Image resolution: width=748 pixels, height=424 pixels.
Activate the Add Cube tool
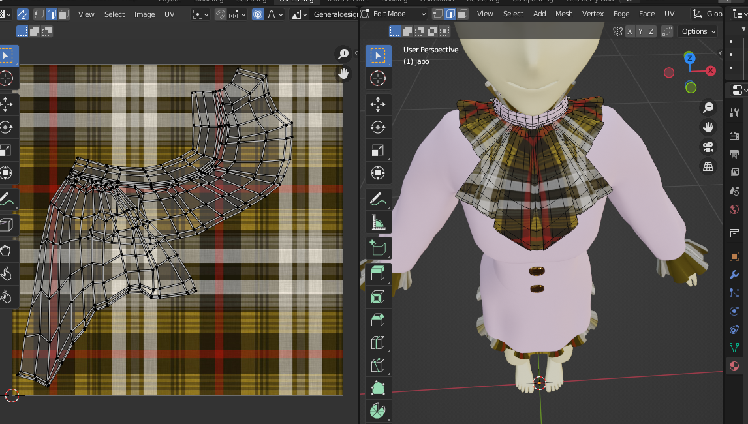pyautogui.click(x=378, y=248)
